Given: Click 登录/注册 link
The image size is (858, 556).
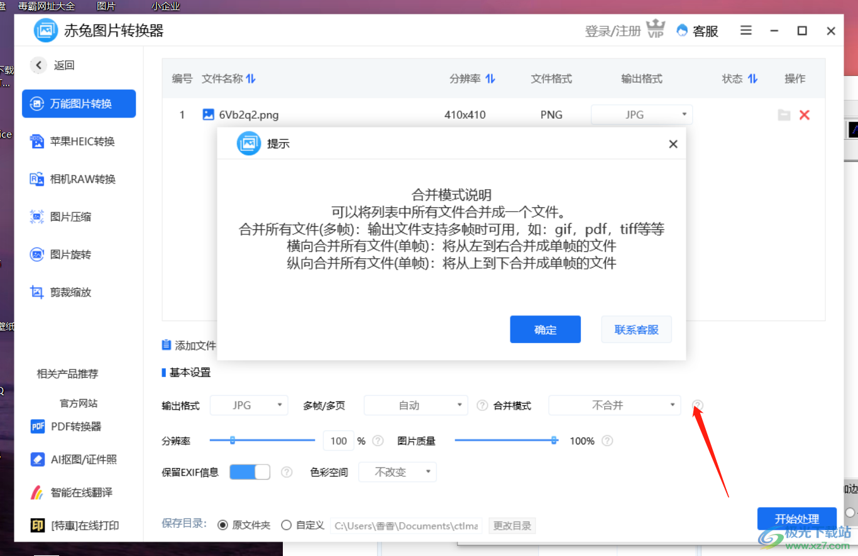Looking at the screenshot, I should [612, 31].
